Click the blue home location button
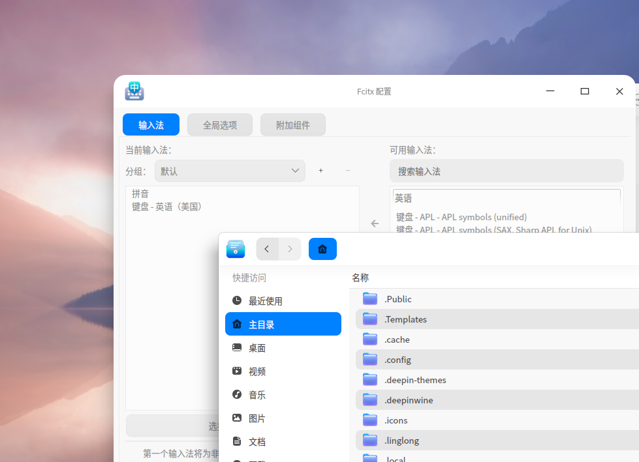This screenshot has height=462, width=639. coord(322,249)
